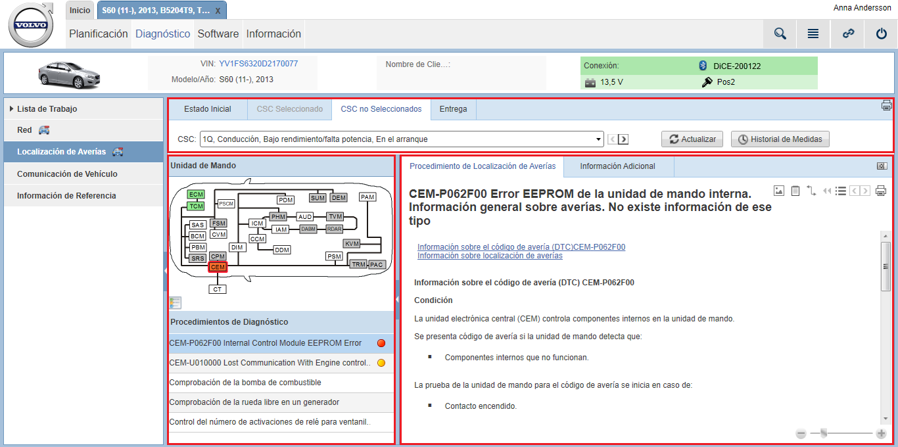
Task: Open the Software menu
Action: click(218, 34)
